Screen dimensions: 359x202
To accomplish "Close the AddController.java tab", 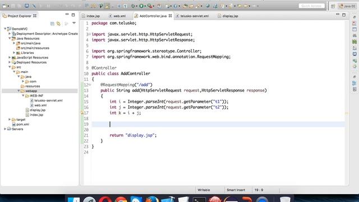I will click(x=170, y=16).
